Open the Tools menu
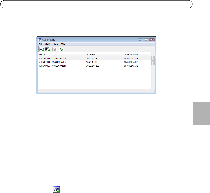The width and height of the screenshot is (210, 193). coord(55,44)
